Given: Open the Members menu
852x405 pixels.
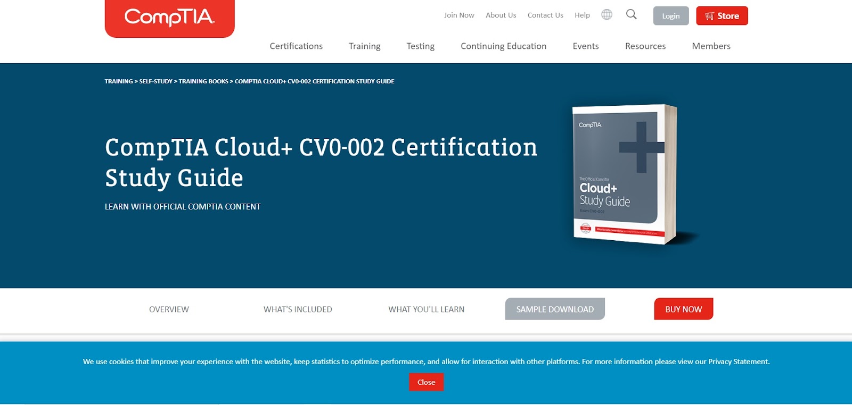Looking at the screenshot, I should click(711, 46).
